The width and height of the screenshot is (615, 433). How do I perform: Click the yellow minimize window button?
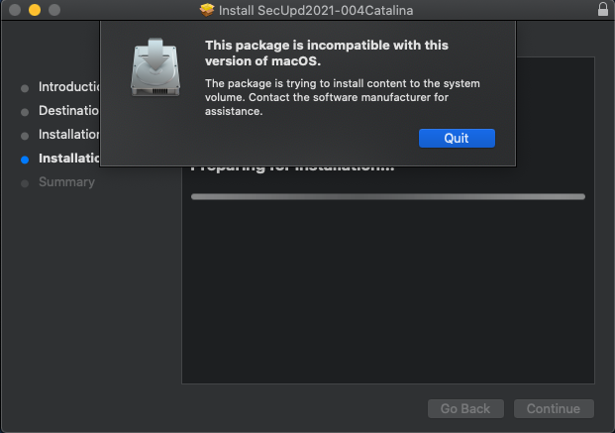[x=34, y=10]
